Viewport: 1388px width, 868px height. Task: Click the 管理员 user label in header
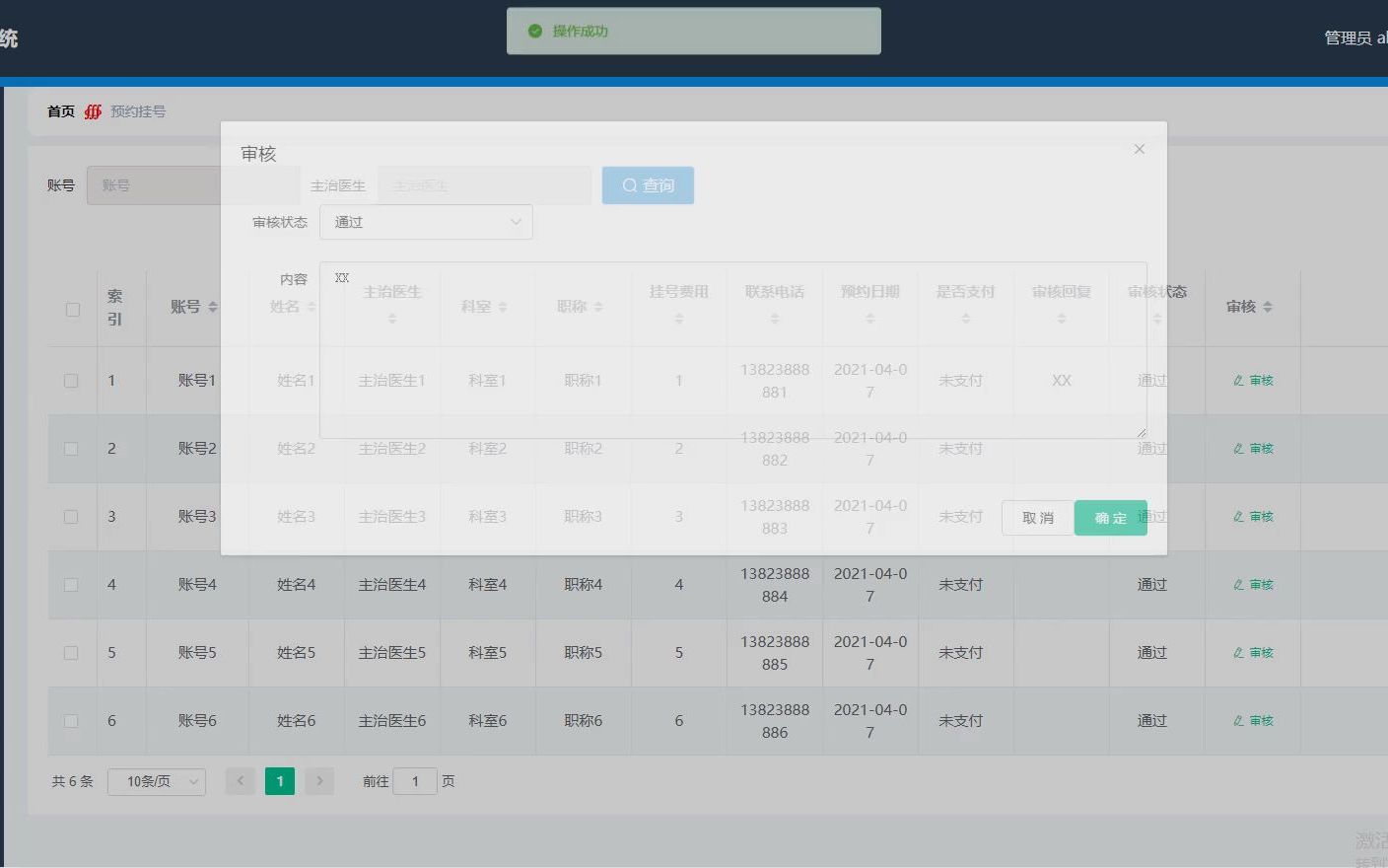point(1355,37)
